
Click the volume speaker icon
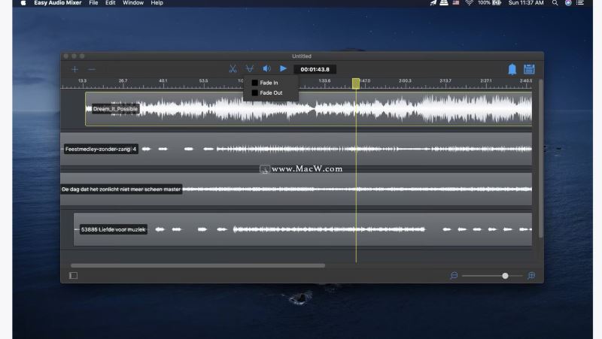coord(266,68)
